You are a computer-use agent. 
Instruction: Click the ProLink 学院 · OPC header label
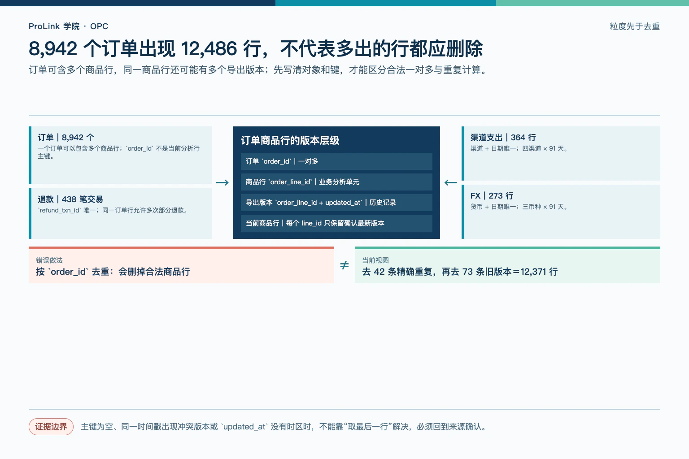coord(68,26)
